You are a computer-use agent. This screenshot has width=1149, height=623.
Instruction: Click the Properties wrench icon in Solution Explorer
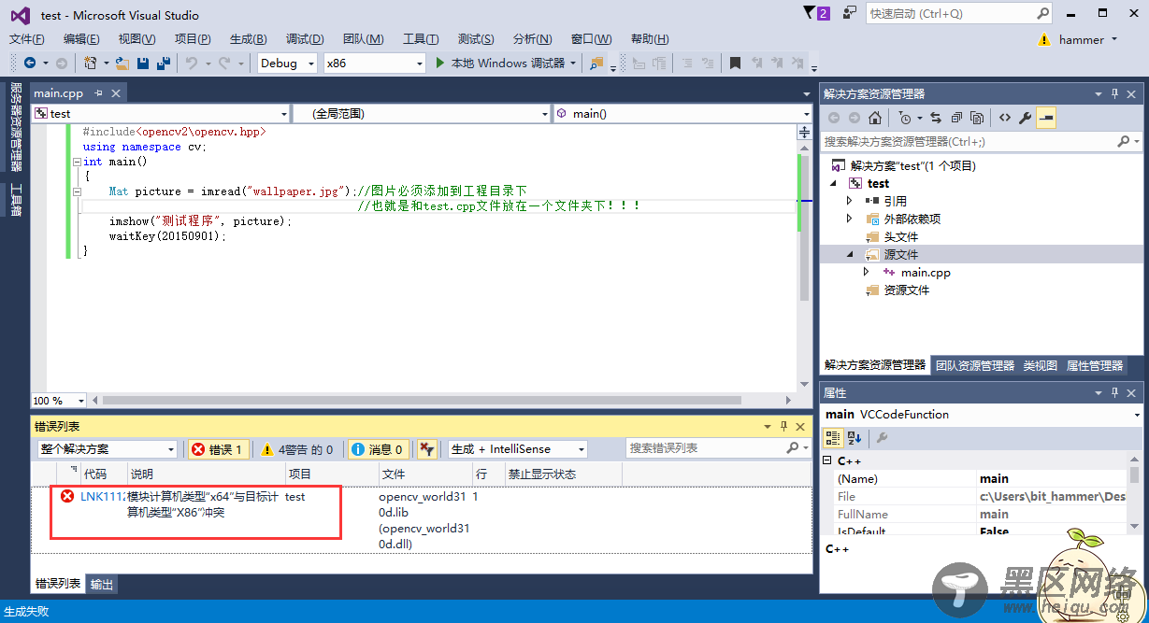click(1025, 118)
